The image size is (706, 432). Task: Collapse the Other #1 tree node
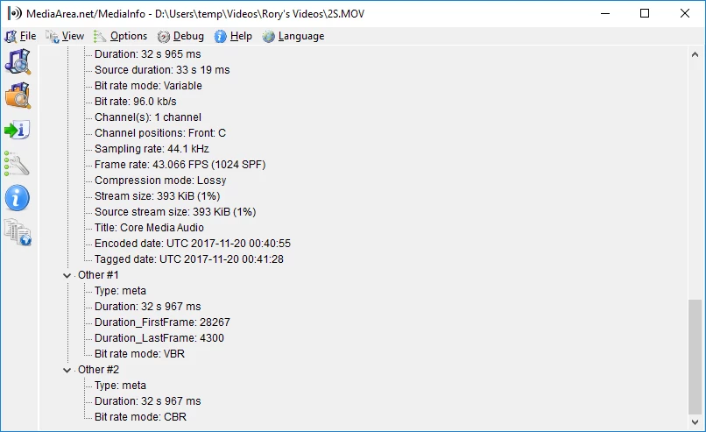(x=67, y=275)
